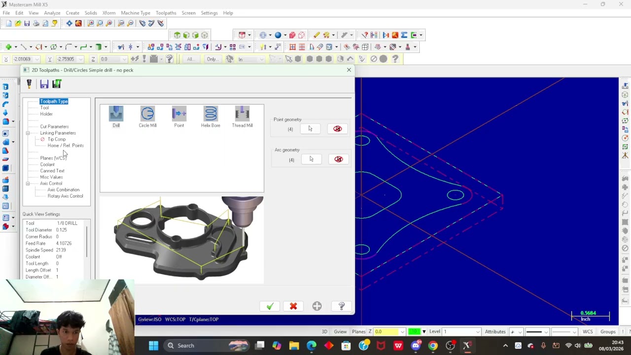Click the Print toolbar icon
This screenshot has width=631, height=355.
coord(36,23)
